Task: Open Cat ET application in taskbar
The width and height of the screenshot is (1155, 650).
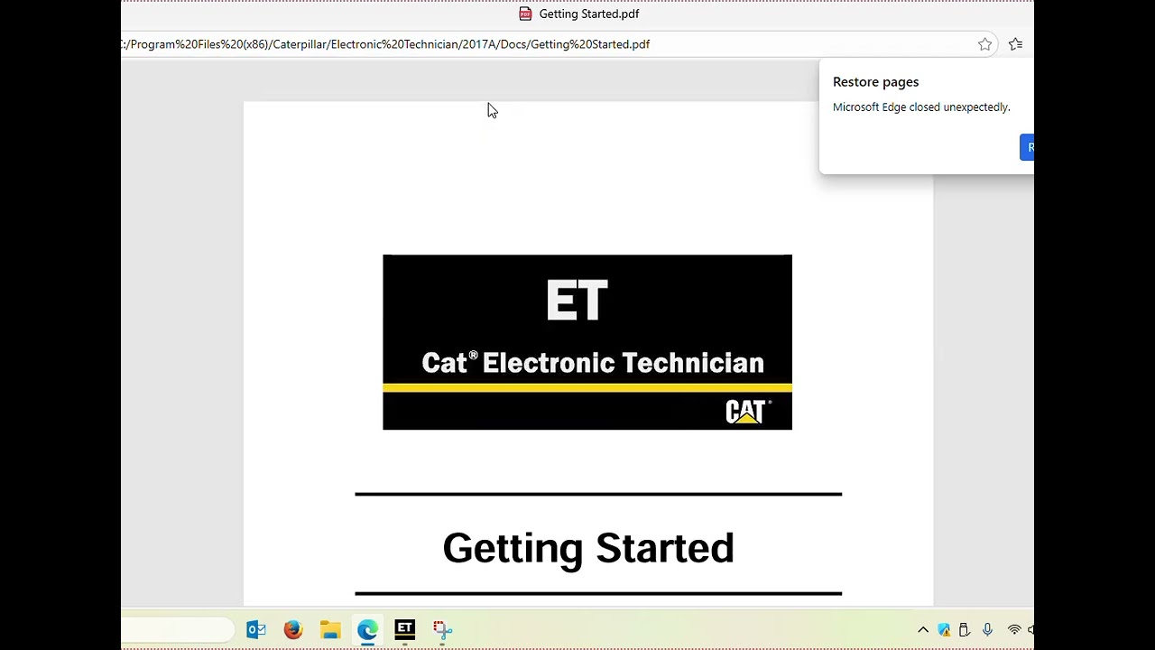Action: [x=405, y=629]
